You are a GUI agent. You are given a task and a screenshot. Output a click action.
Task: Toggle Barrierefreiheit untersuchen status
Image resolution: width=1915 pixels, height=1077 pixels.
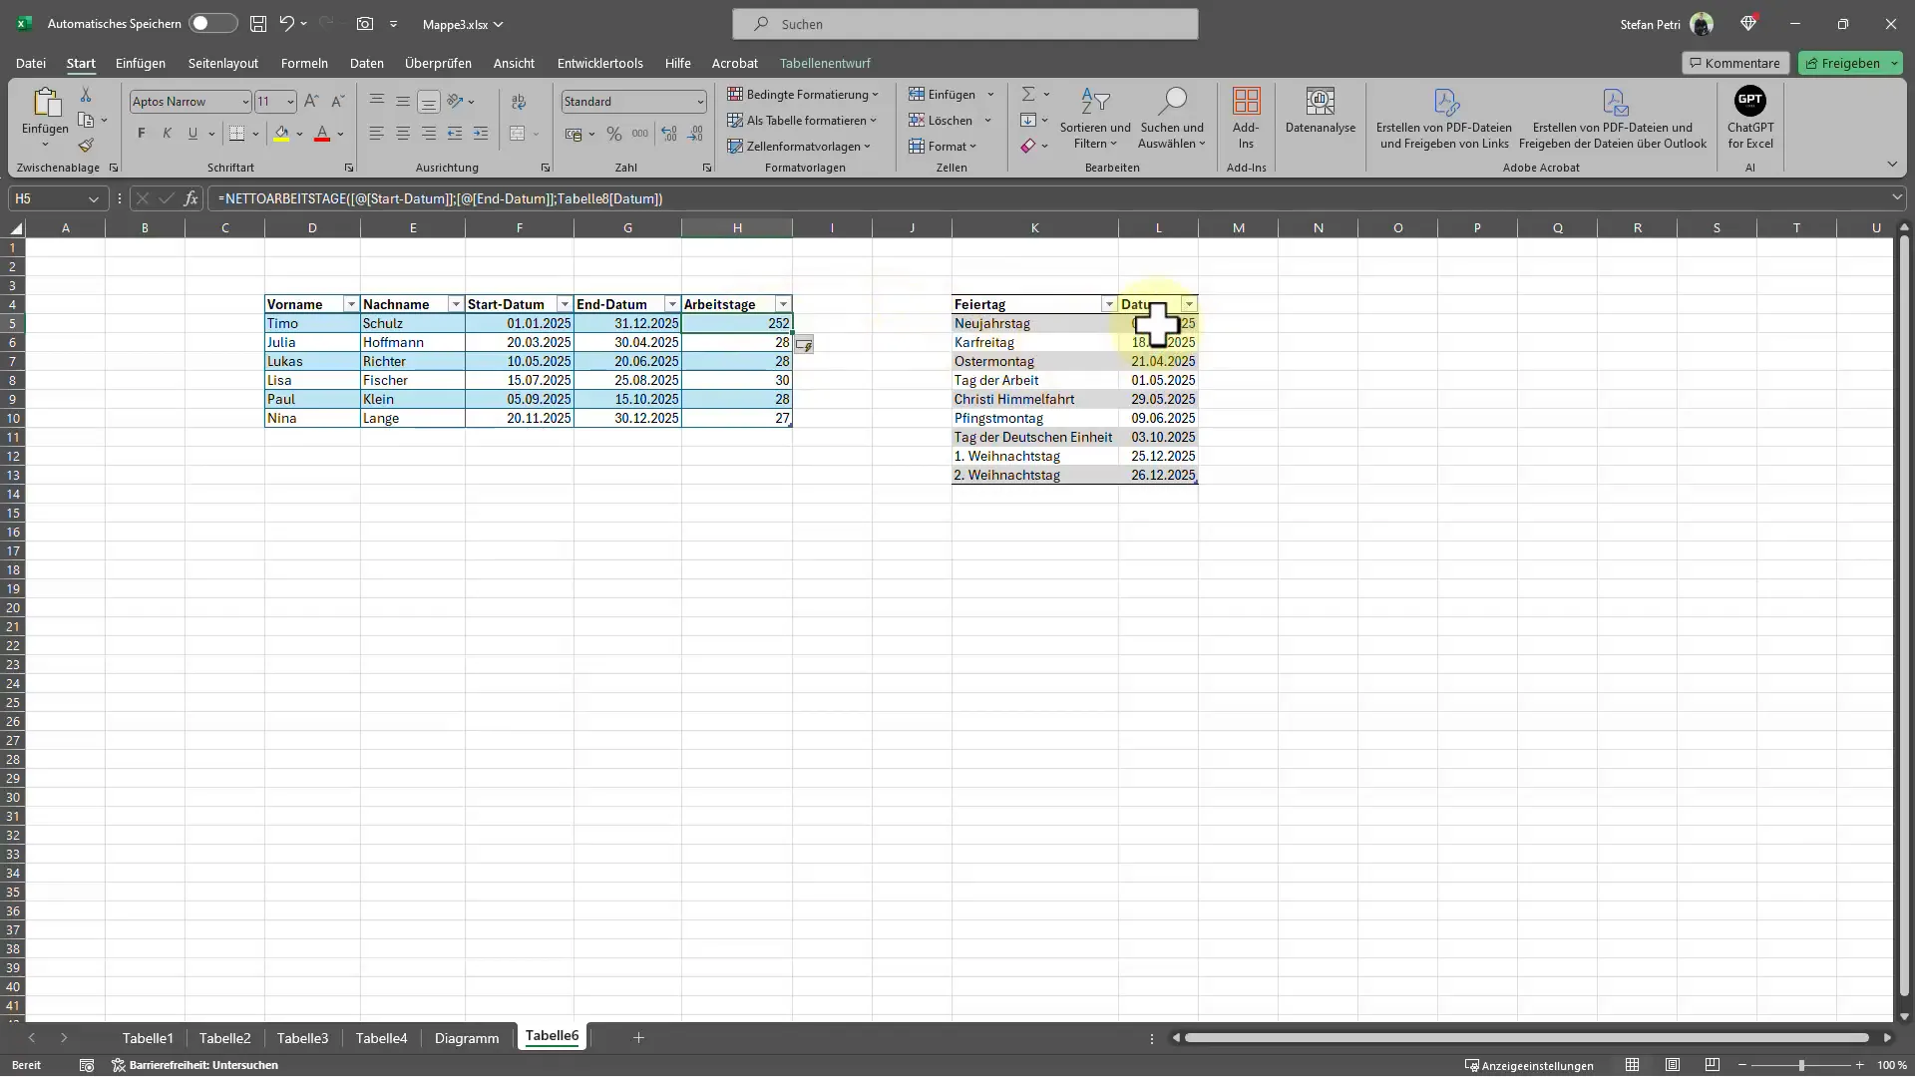pos(194,1065)
